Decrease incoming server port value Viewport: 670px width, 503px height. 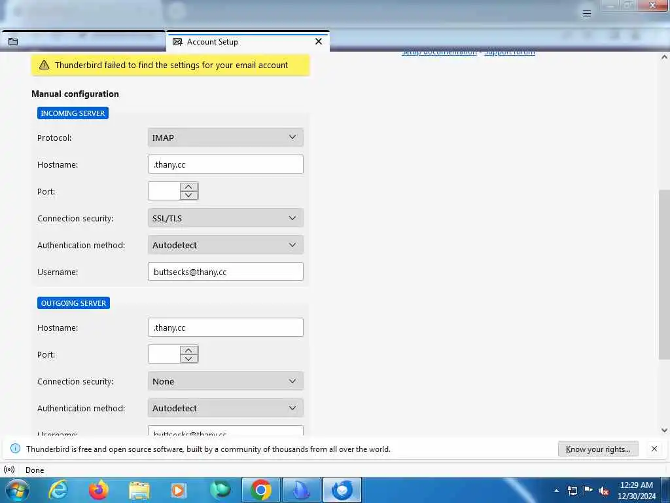[x=189, y=195]
